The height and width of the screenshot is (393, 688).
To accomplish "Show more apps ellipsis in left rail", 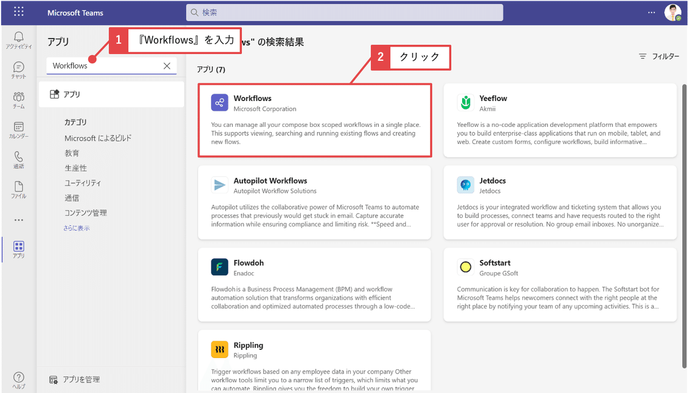I will (x=19, y=220).
